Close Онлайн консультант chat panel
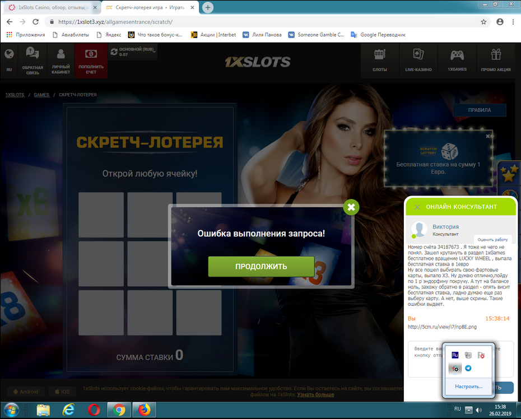 tap(417, 207)
